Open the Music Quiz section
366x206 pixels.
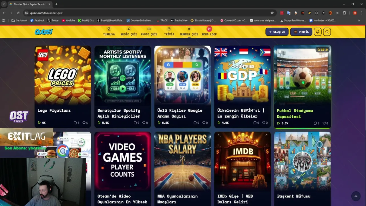pyautogui.click(x=129, y=32)
